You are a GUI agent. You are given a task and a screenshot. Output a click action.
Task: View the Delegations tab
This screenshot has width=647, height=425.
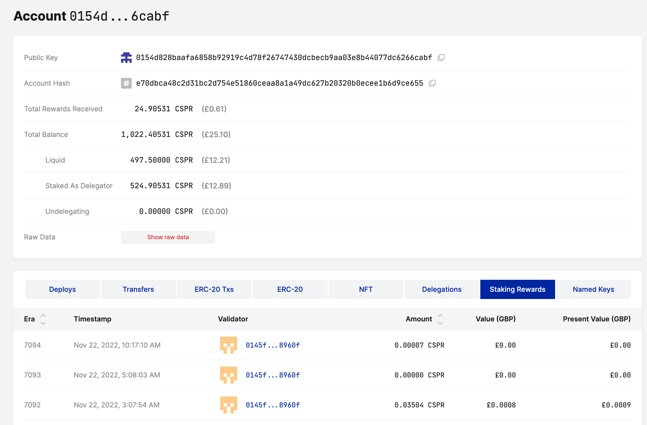pyautogui.click(x=442, y=289)
